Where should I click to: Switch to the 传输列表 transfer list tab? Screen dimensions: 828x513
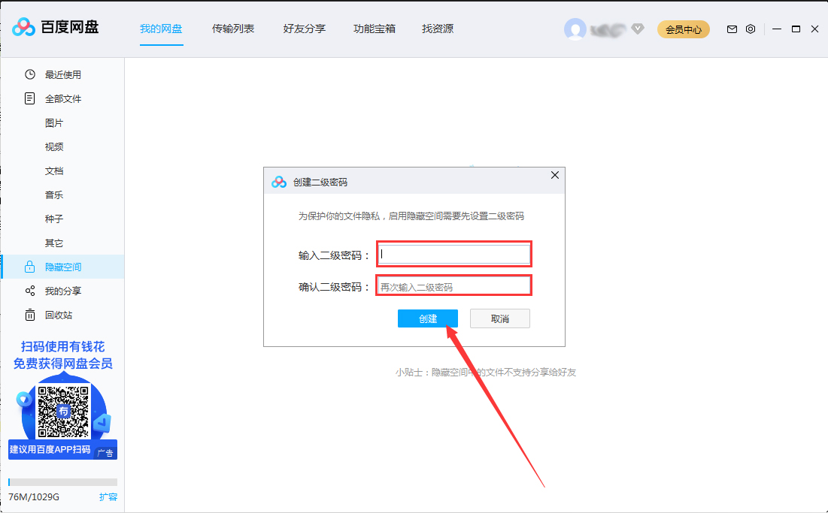(233, 29)
